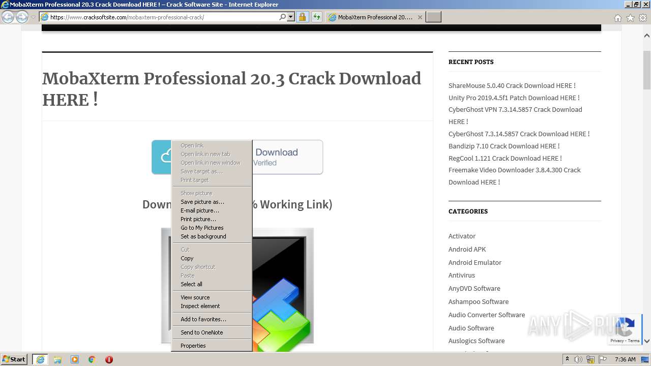The height and width of the screenshot is (366, 651).
Task: Open the Antivirus category link
Action: click(462, 275)
